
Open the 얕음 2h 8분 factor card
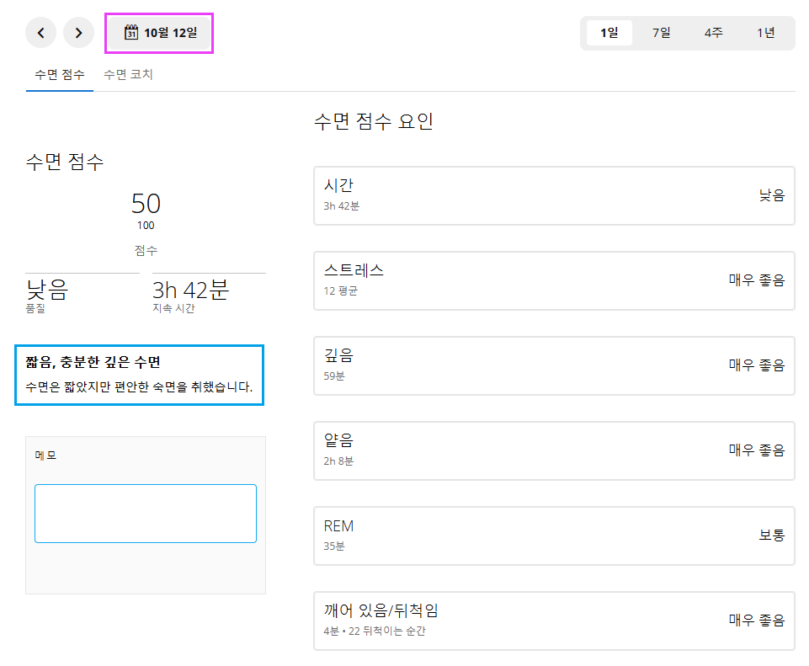click(x=554, y=451)
